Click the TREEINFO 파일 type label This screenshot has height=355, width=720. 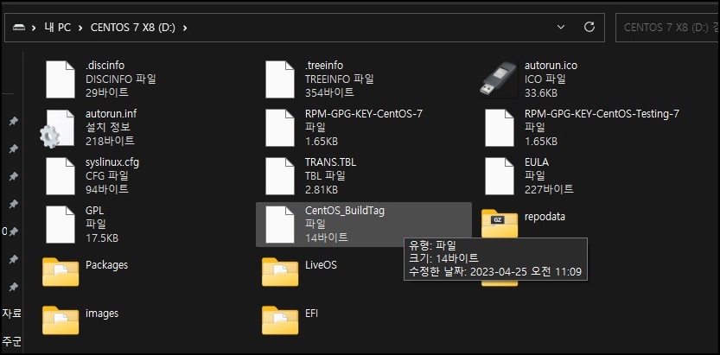340,79
